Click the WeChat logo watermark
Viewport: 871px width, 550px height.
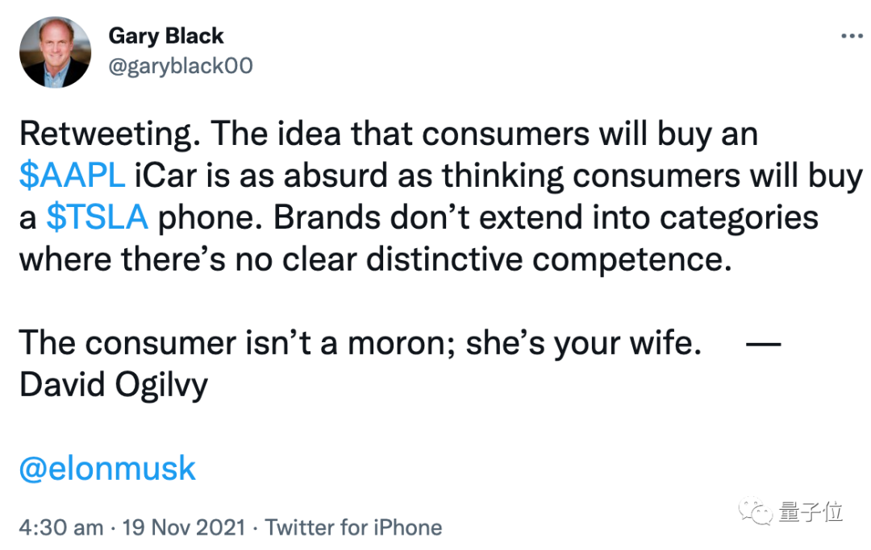point(759,511)
